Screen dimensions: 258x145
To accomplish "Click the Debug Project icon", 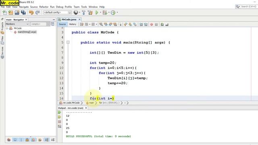I will pos(105,12).
